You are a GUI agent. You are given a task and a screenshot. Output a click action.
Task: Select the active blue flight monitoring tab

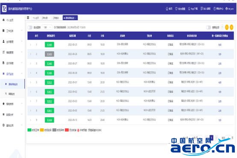[x=70, y=18]
